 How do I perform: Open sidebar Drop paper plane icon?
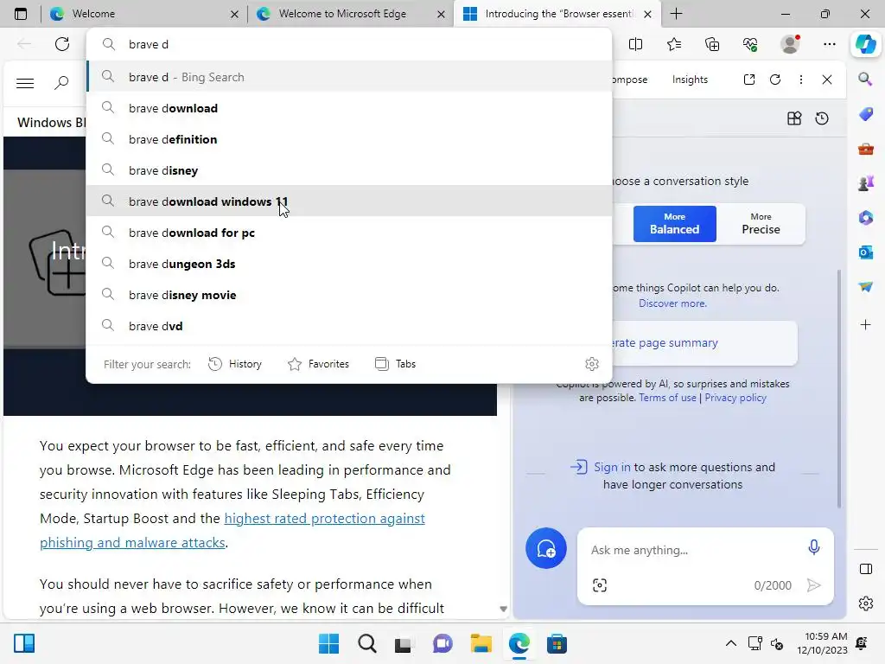pyautogui.click(x=866, y=287)
